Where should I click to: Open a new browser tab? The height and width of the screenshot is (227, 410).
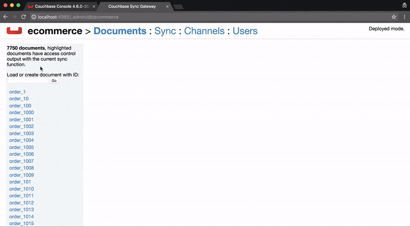click(x=178, y=7)
